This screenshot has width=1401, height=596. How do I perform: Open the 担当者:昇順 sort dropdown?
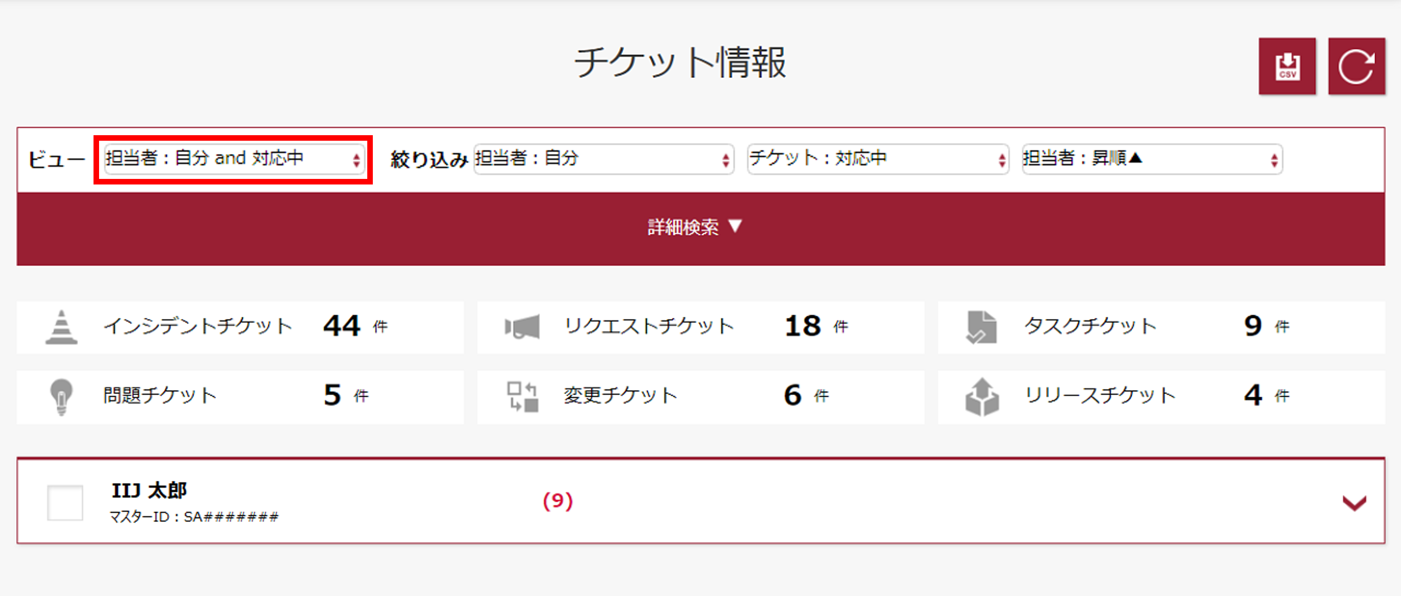[1152, 159]
